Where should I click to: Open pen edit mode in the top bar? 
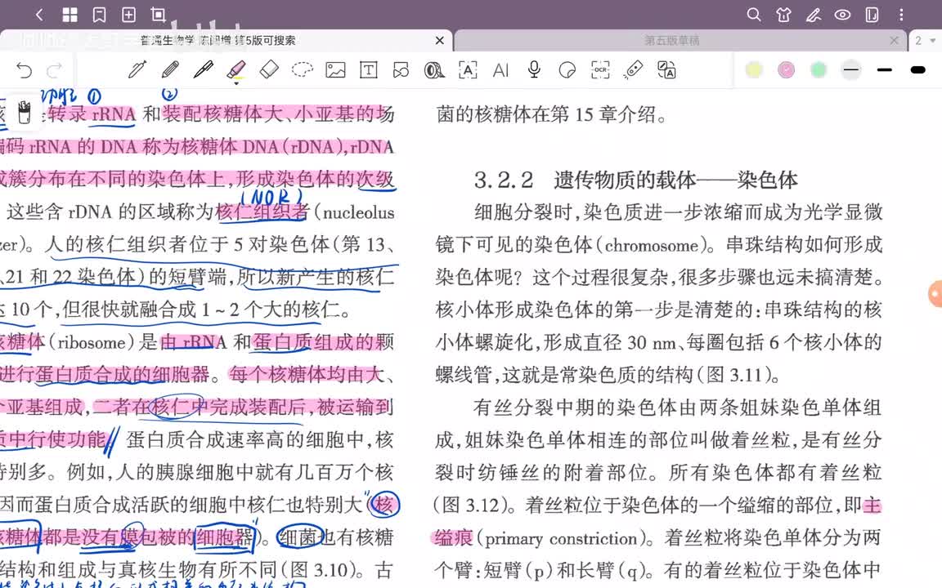[814, 15]
